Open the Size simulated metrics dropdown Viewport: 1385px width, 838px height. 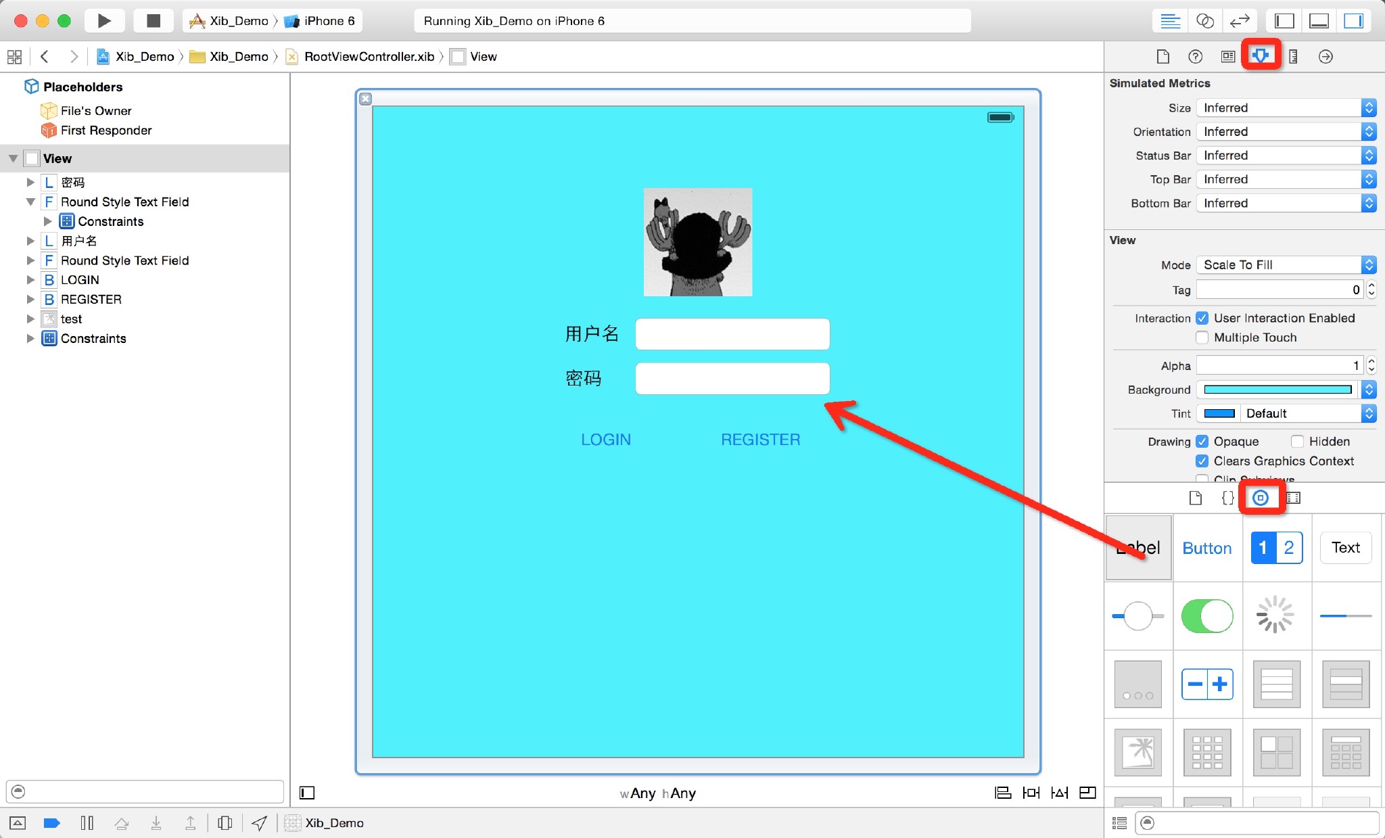tap(1286, 108)
